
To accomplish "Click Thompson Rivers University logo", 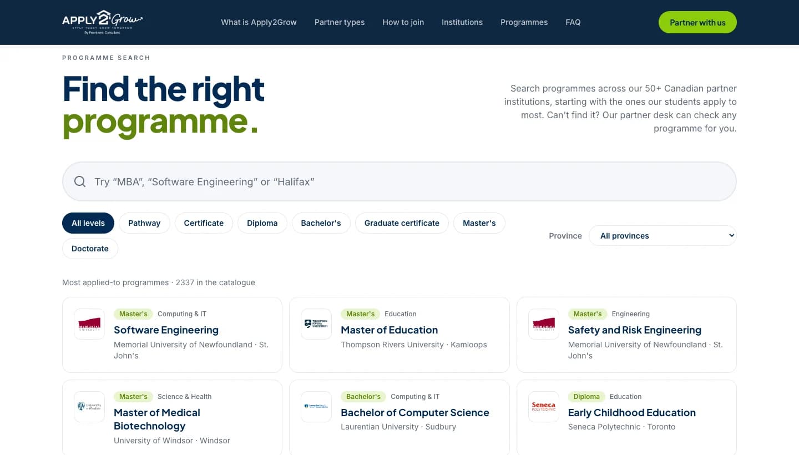I will tap(316, 324).
